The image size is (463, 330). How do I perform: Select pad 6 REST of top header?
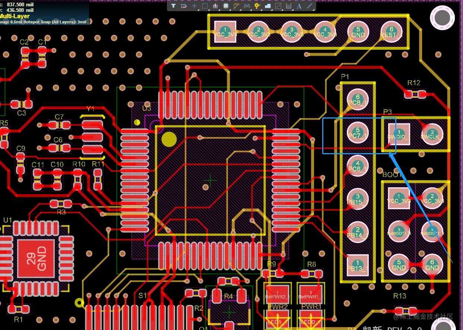point(391,32)
